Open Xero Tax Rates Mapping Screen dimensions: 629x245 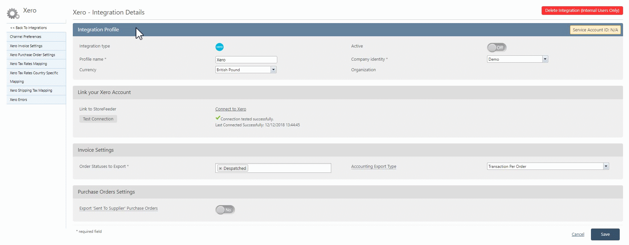click(x=36, y=64)
